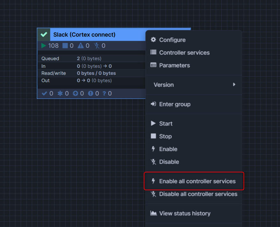Click crossed bolt icon beside Disable all controller services
280x227 pixels.
click(153, 194)
